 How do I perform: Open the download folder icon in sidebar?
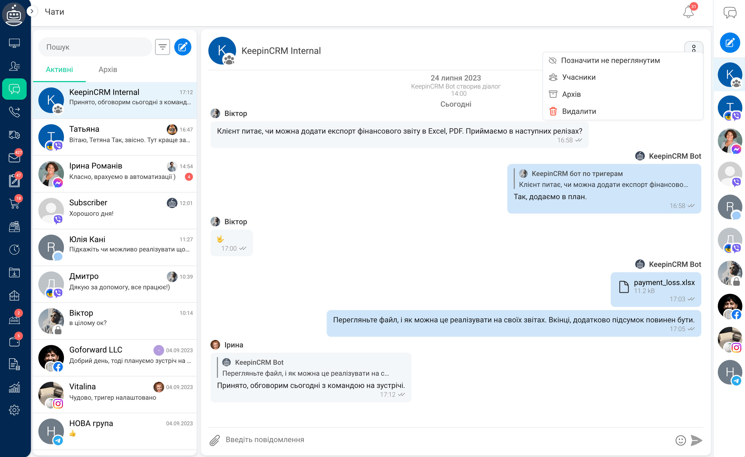coord(14,272)
